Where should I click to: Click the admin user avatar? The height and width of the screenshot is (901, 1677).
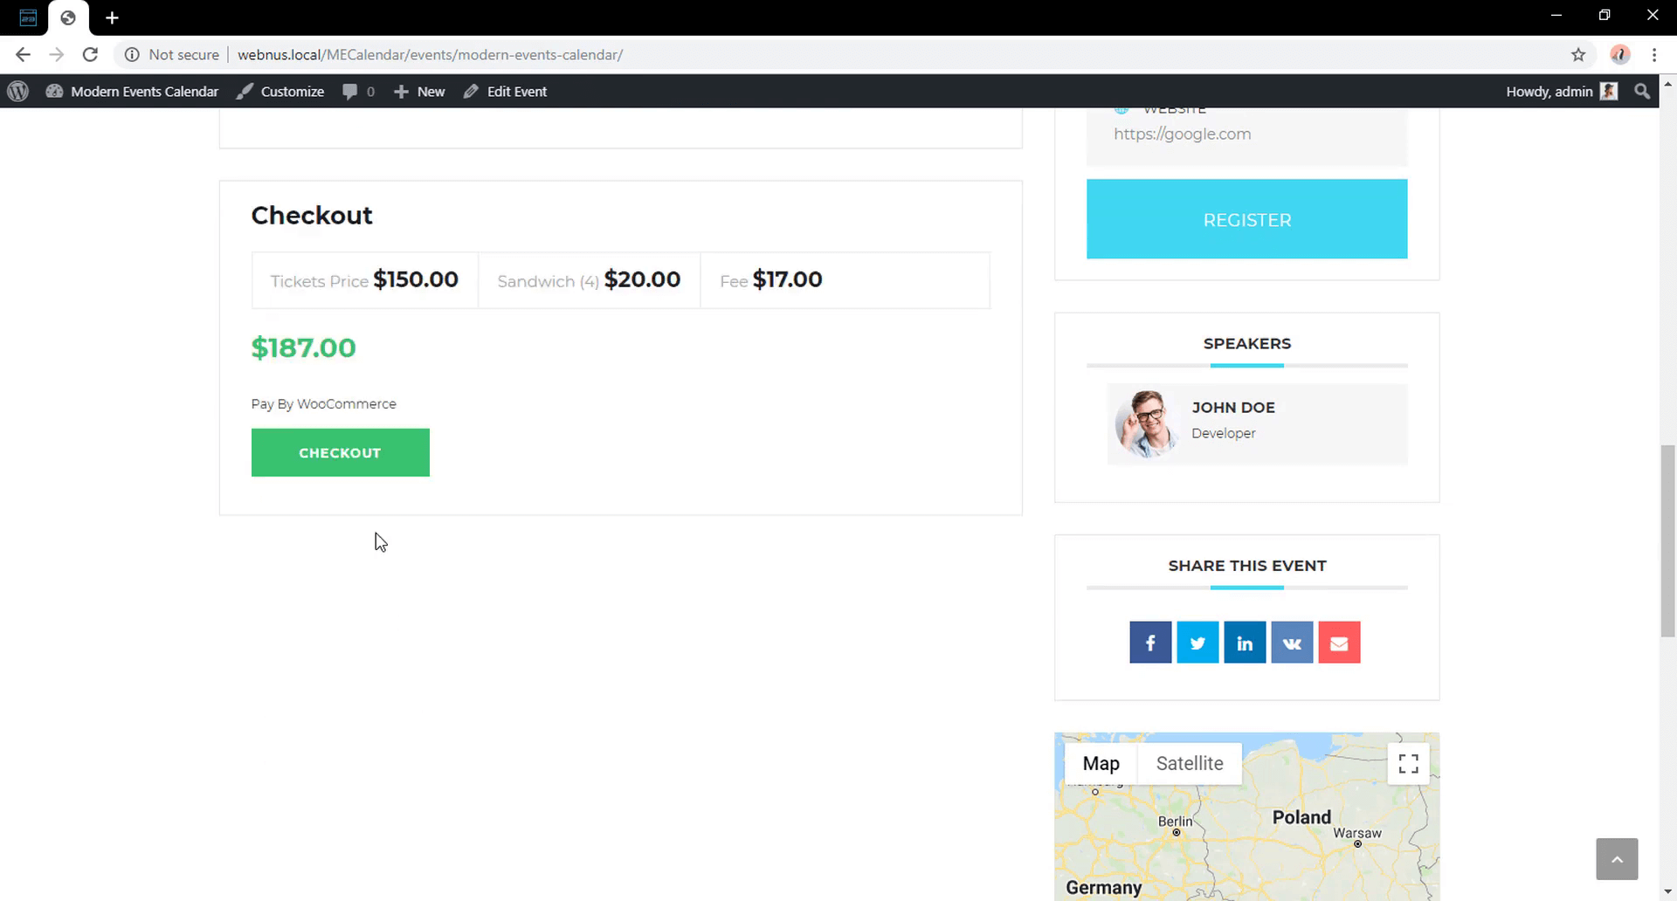point(1609,91)
